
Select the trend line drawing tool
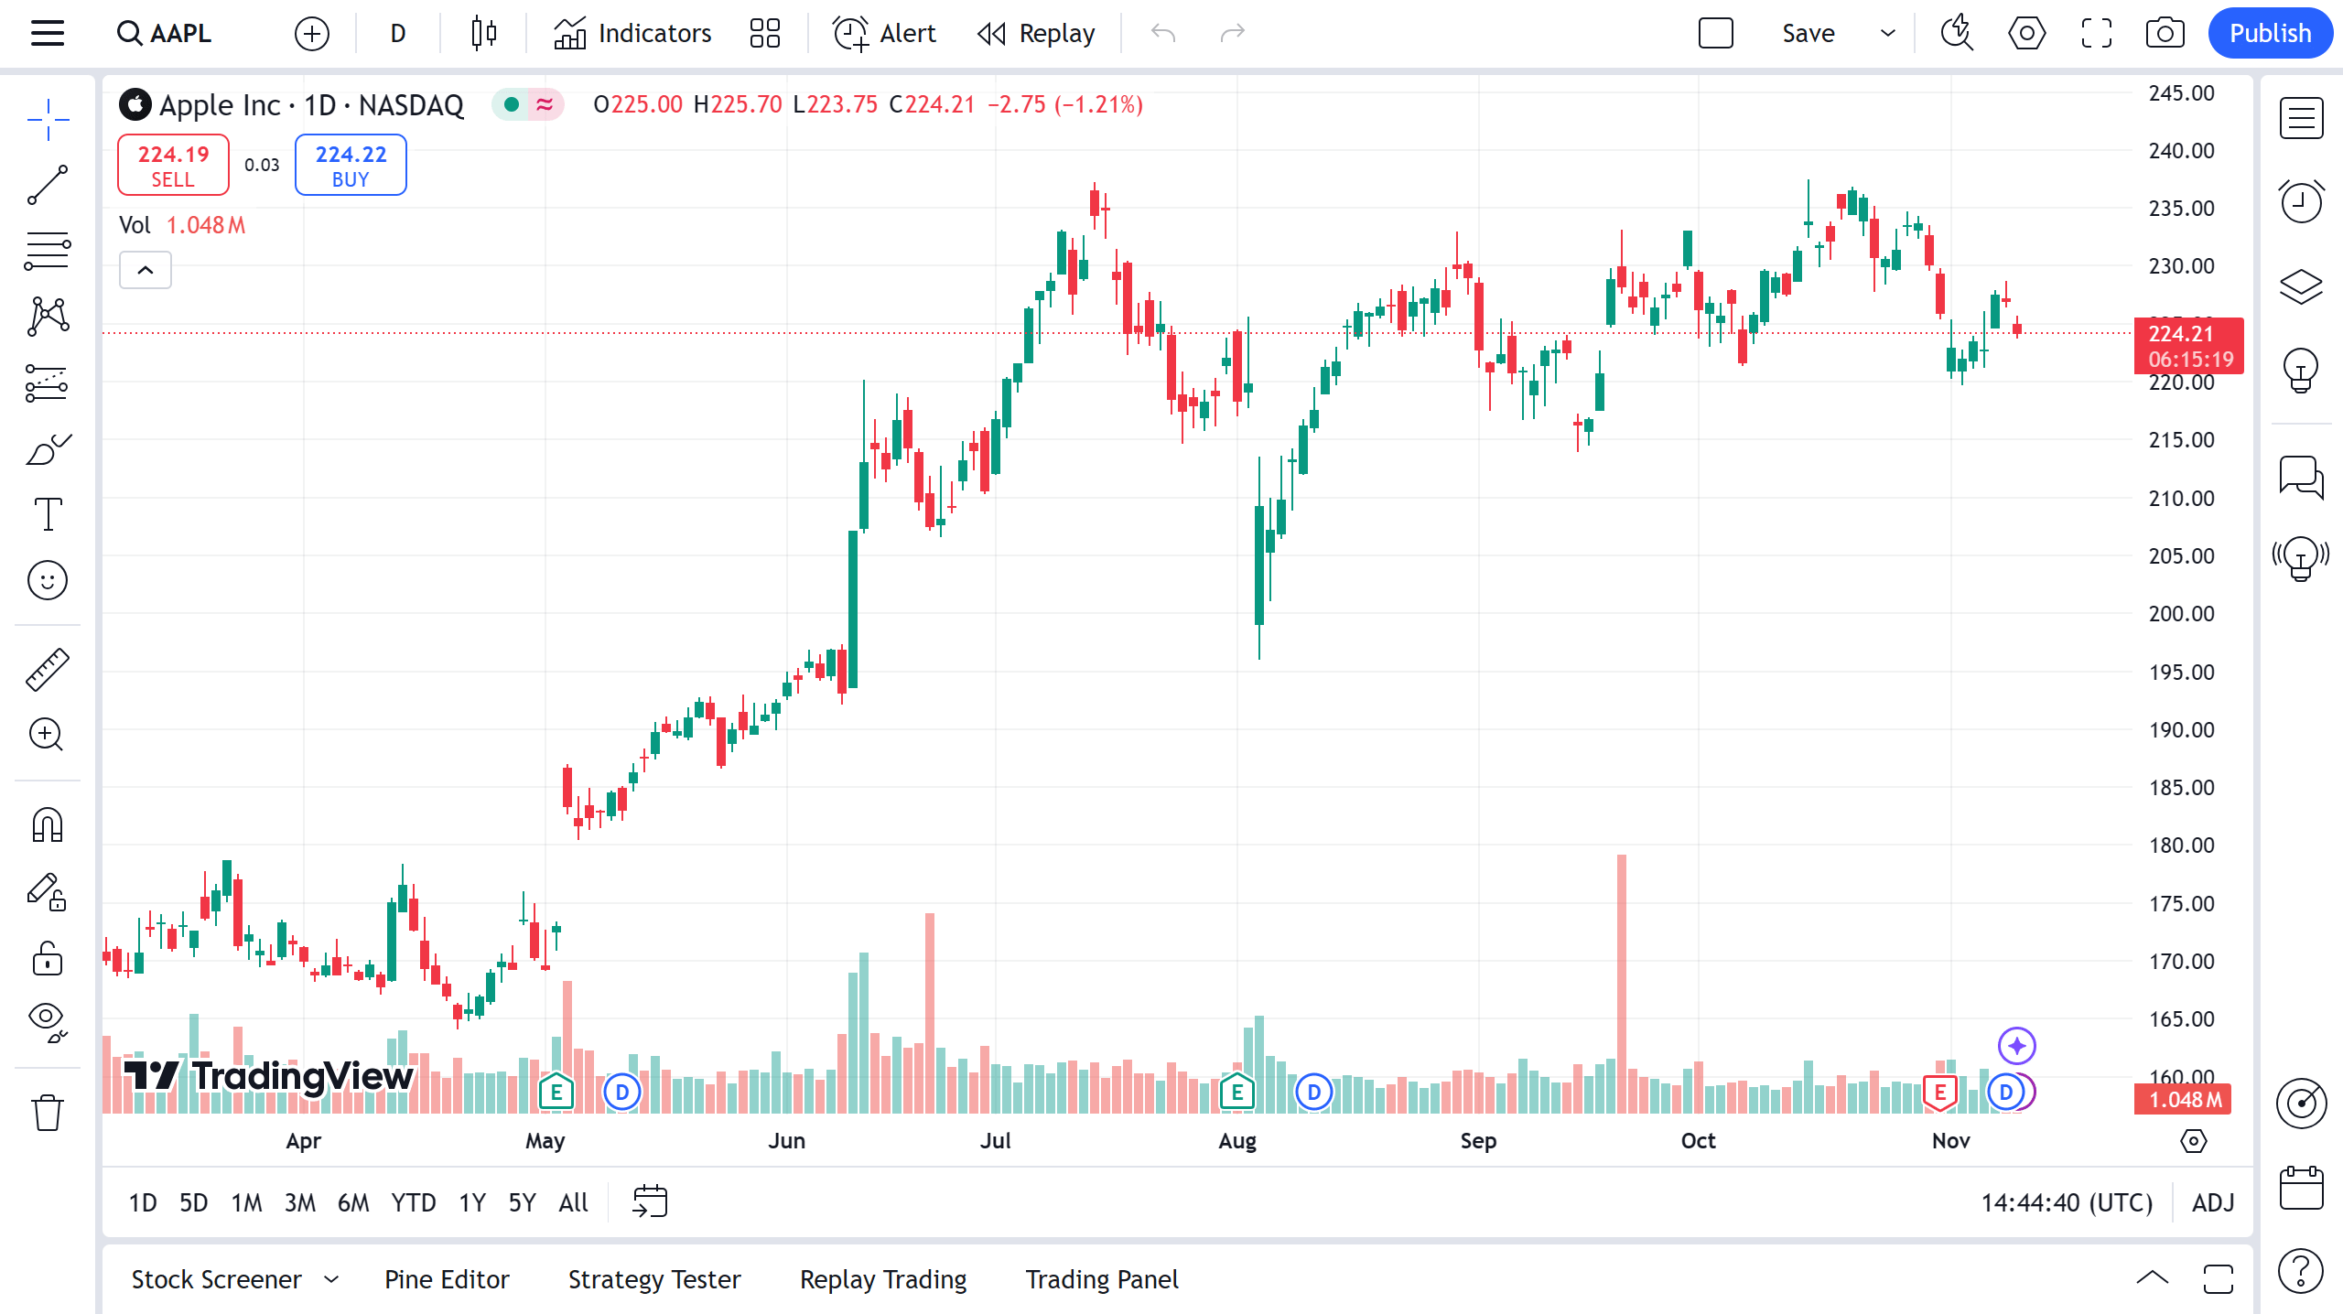(48, 185)
